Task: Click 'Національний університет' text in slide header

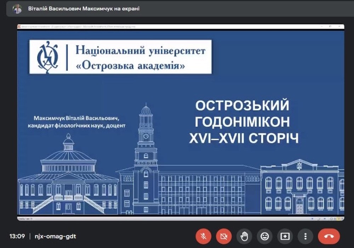Action: 141,50
